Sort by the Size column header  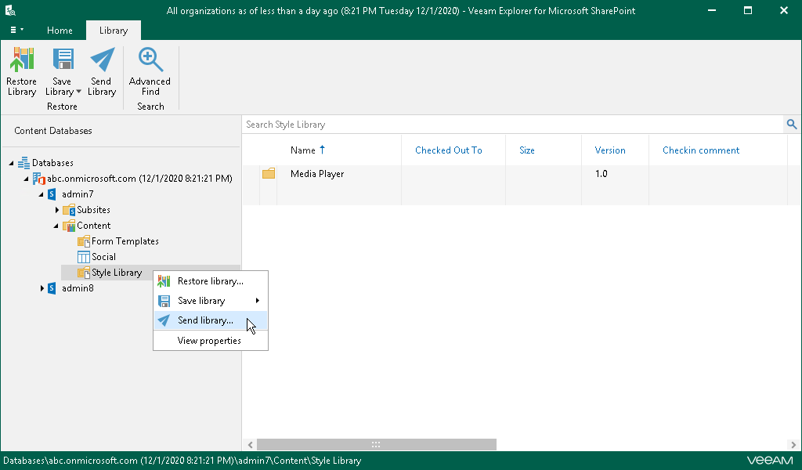pyautogui.click(x=527, y=150)
